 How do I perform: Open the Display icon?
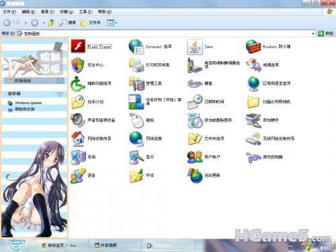[x=136, y=157]
